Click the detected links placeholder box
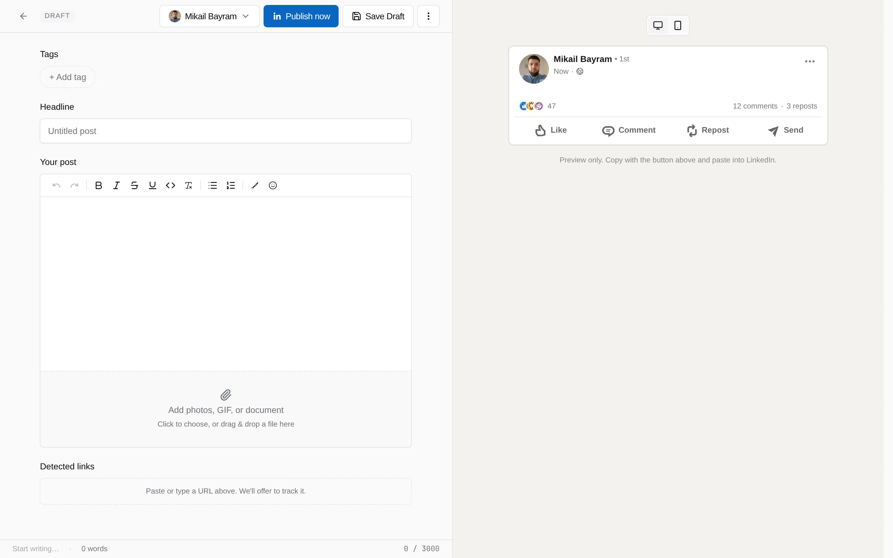893x558 pixels. (225, 491)
